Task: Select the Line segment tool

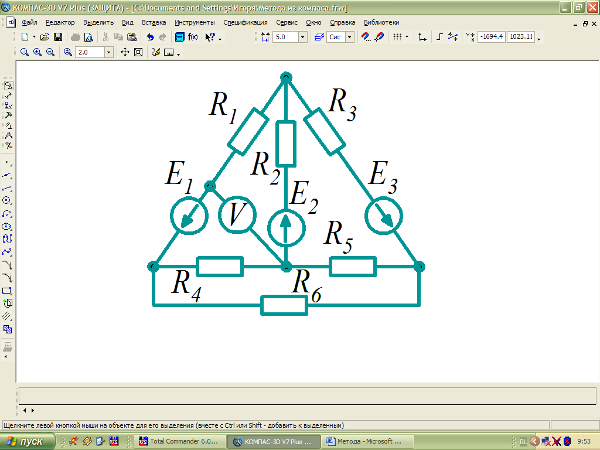Action: (x=7, y=188)
